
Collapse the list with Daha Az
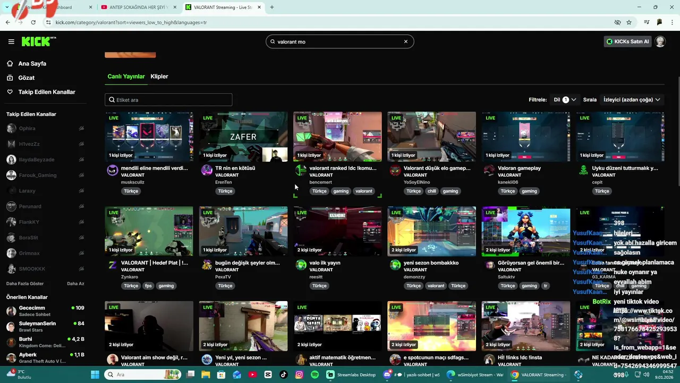[x=75, y=284]
